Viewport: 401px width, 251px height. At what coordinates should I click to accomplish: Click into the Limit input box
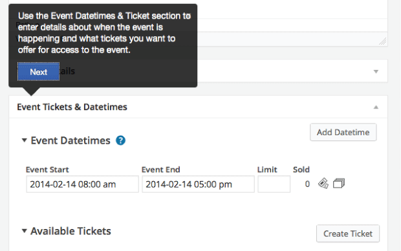click(274, 184)
